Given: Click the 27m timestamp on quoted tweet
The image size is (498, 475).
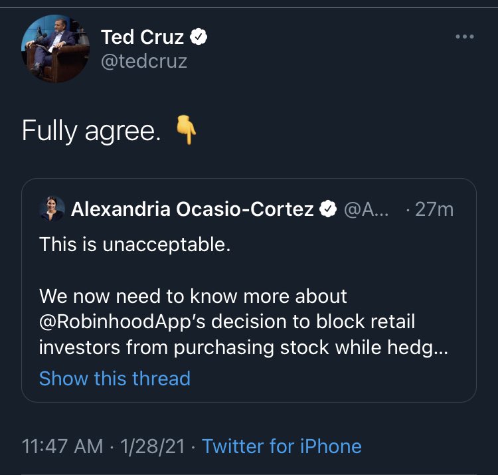Looking at the screenshot, I should coord(433,209).
